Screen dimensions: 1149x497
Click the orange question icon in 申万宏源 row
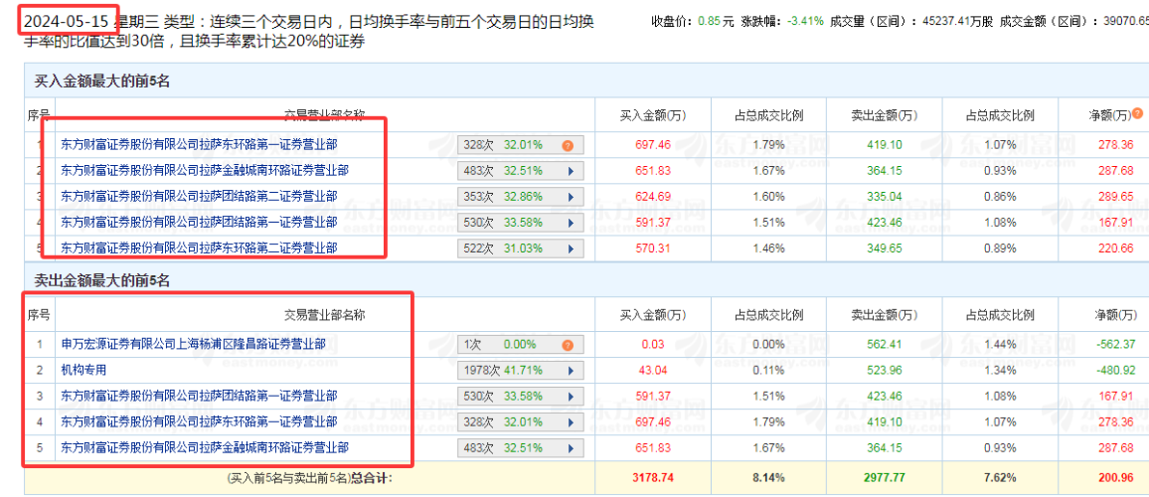[568, 345]
